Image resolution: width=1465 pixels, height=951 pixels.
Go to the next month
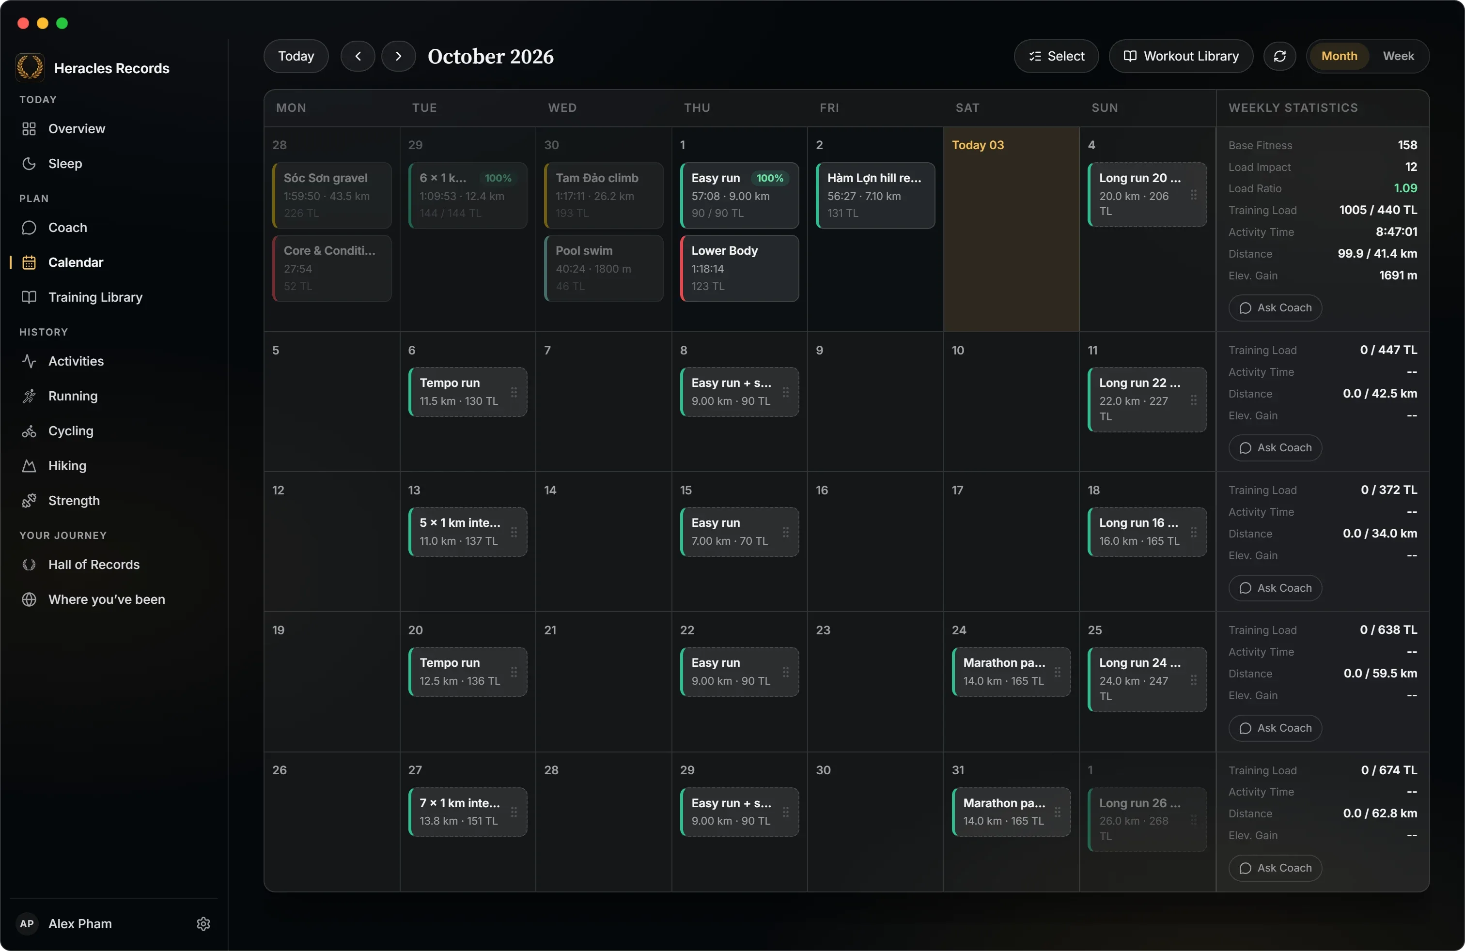(398, 56)
